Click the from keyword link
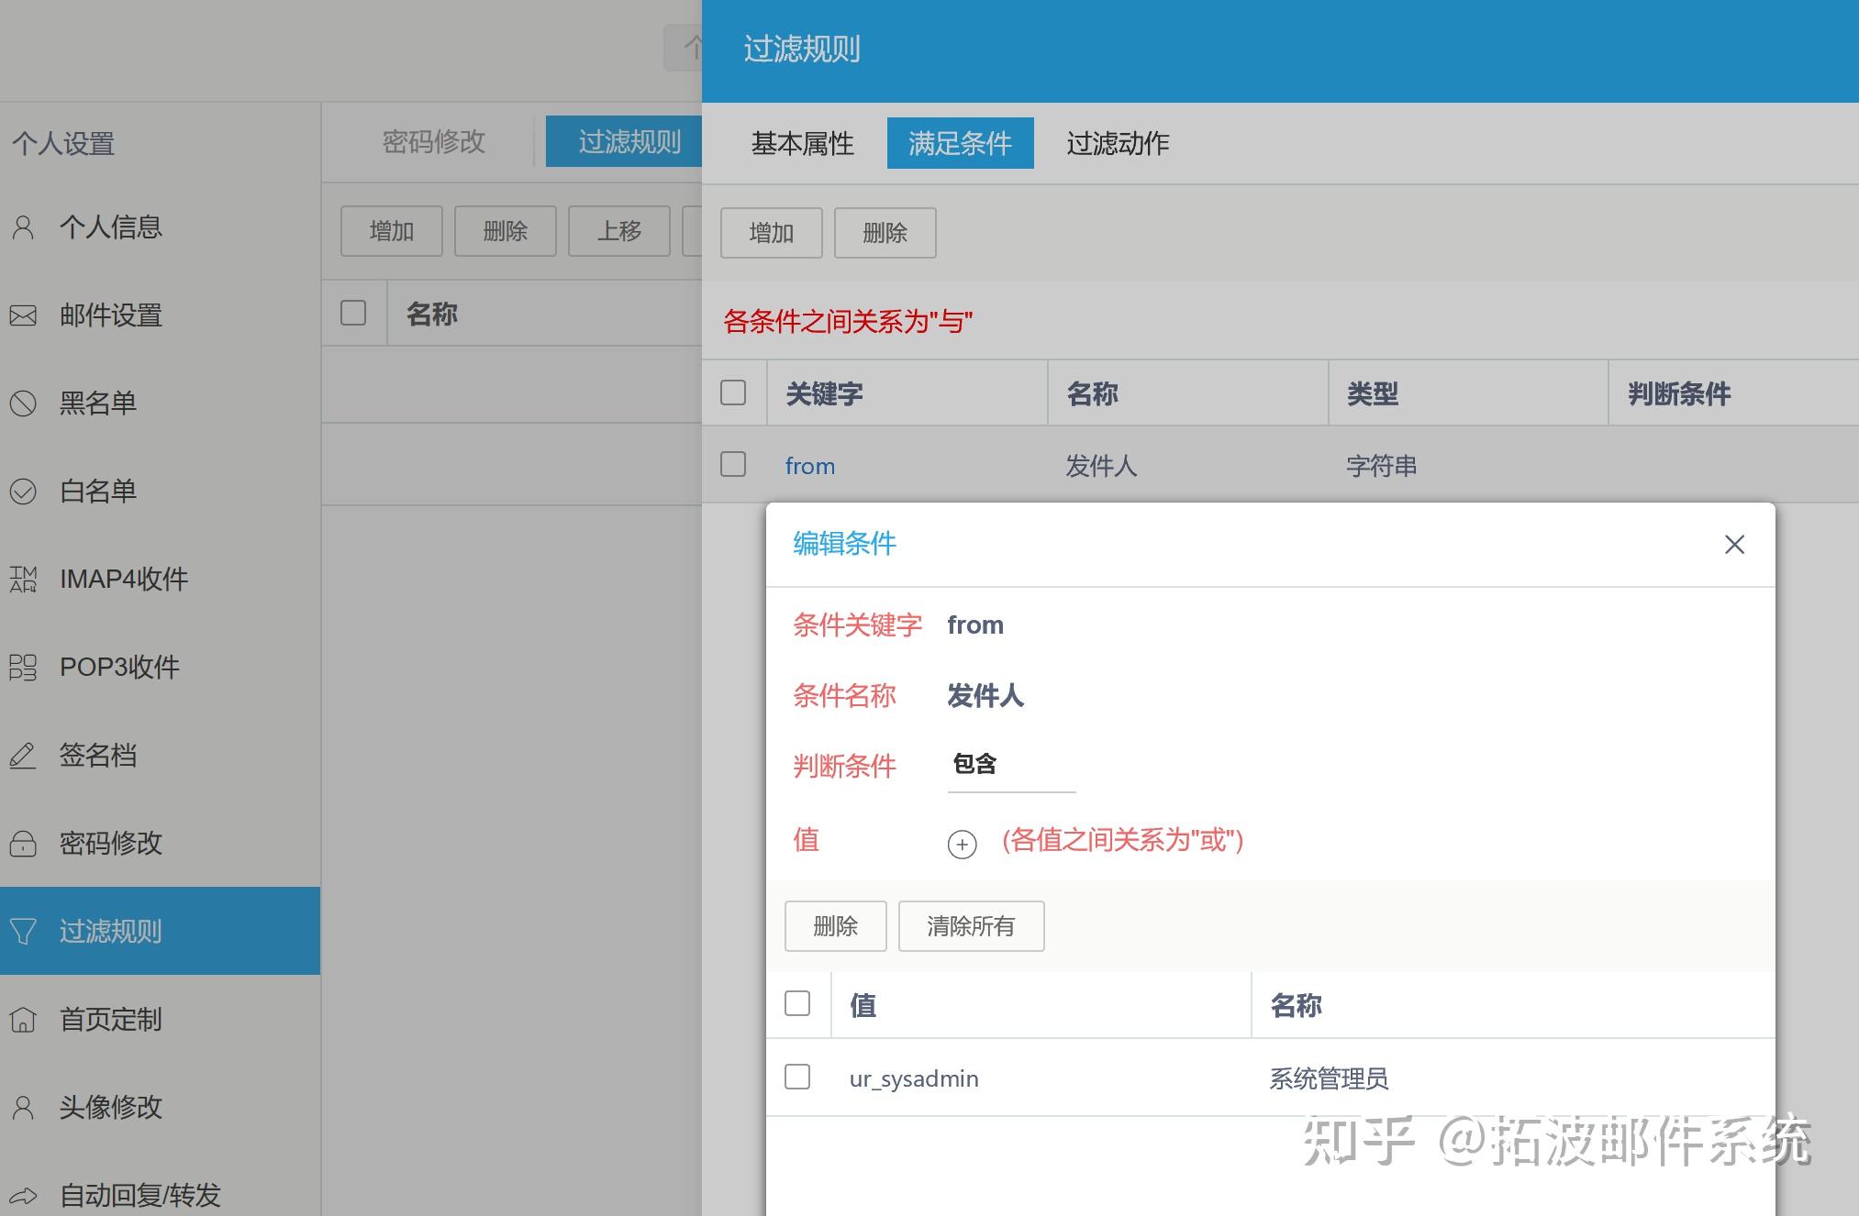Screen dimensions: 1859x1216 click(x=809, y=465)
